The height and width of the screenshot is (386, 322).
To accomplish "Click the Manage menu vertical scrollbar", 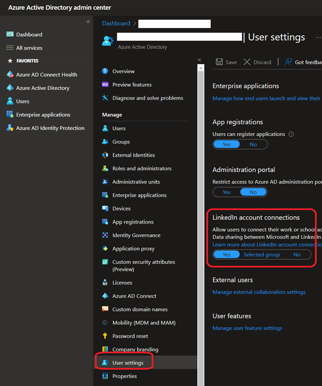I will tap(201, 226).
